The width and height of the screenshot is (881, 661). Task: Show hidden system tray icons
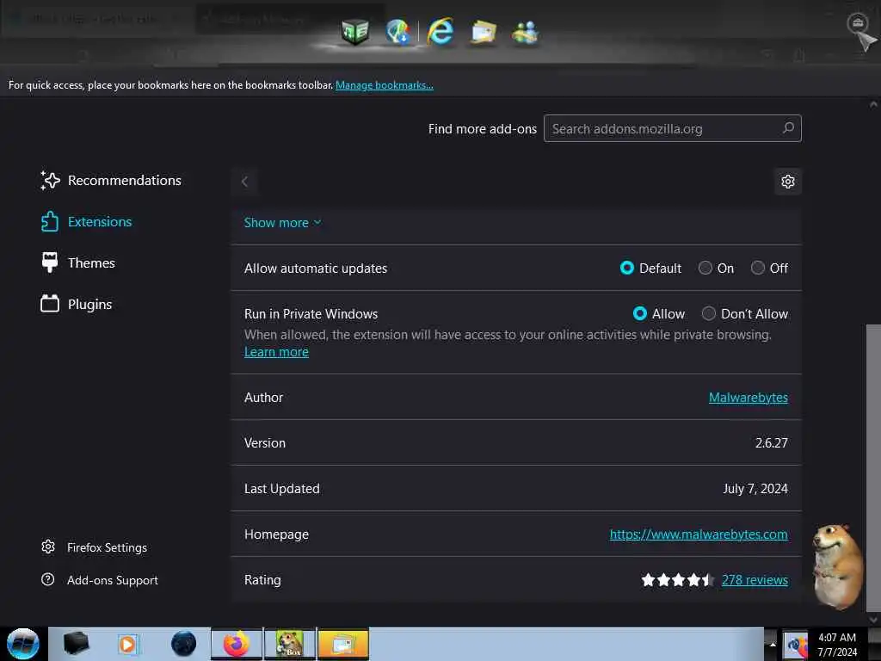(773, 645)
